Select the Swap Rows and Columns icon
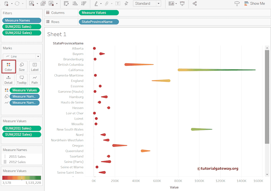Viewport: 271px width, 191px height. coord(67,4)
